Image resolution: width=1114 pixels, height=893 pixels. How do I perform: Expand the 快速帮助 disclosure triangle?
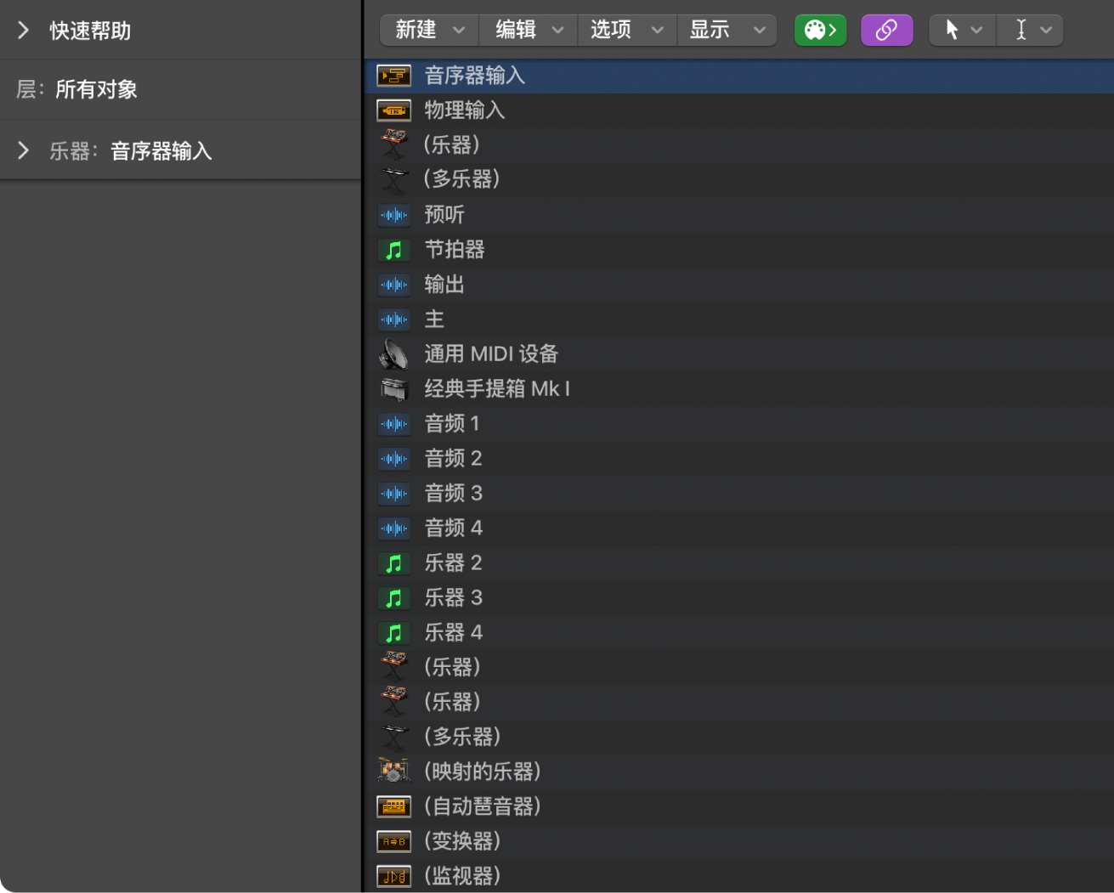22,30
